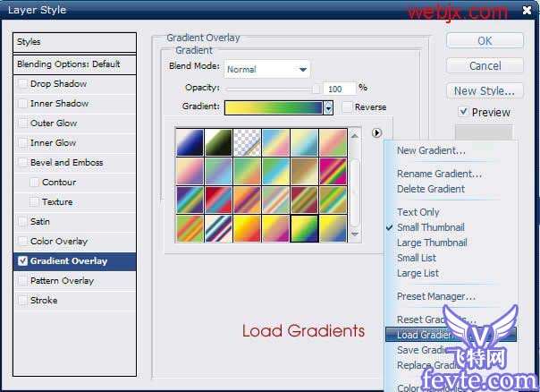Viewport: 540px width, 392px height.
Task: Select the navy and white striped gradient swatch
Action: coord(218,228)
